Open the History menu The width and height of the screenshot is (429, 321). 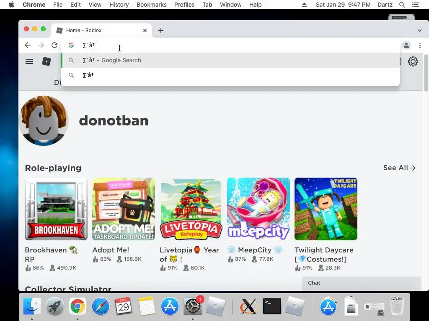119,5
